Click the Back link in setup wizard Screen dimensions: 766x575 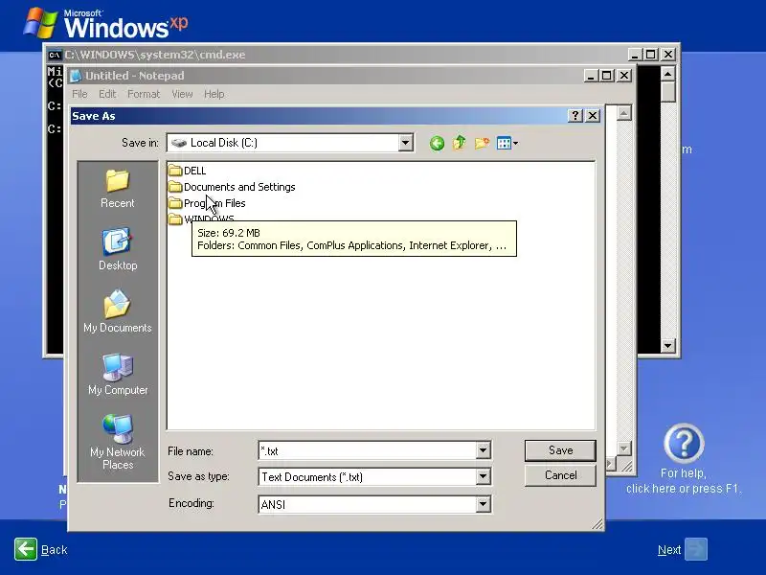[x=55, y=550]
